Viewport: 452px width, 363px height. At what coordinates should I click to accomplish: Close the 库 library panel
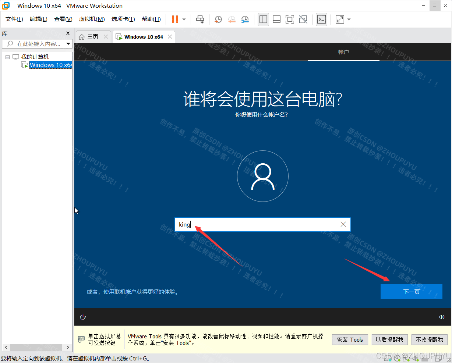(x=68, y=33)
